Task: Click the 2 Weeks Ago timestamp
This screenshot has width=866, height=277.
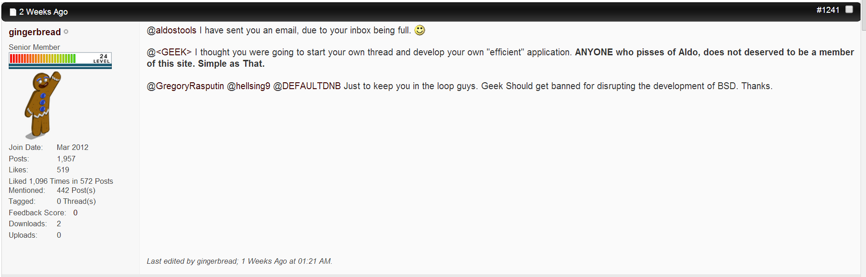Action: [x=44, y=12]
